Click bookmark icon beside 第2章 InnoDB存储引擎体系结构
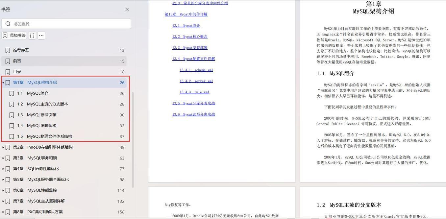The image size is (446, 219). click(x=8, y=147)
